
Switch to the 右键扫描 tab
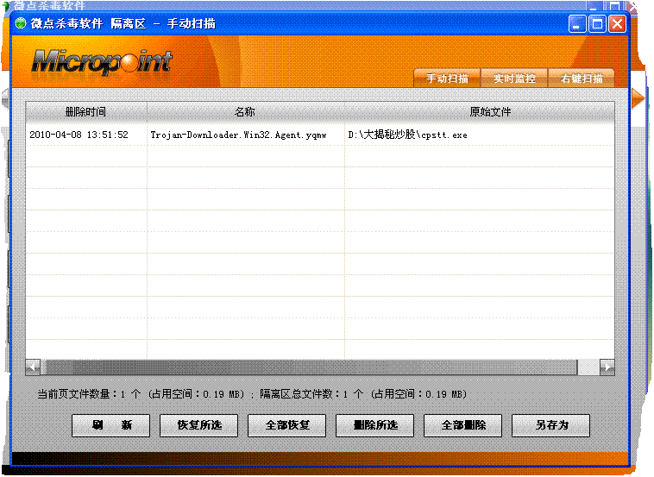pyautogui.click(x=582, y=78)
